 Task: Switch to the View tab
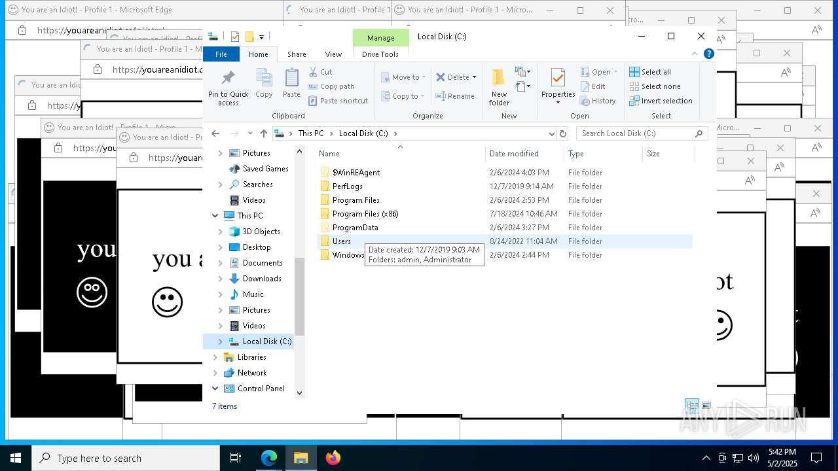[x=333, y=54]
